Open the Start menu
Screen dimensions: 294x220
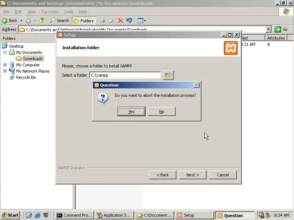(10, 215)
